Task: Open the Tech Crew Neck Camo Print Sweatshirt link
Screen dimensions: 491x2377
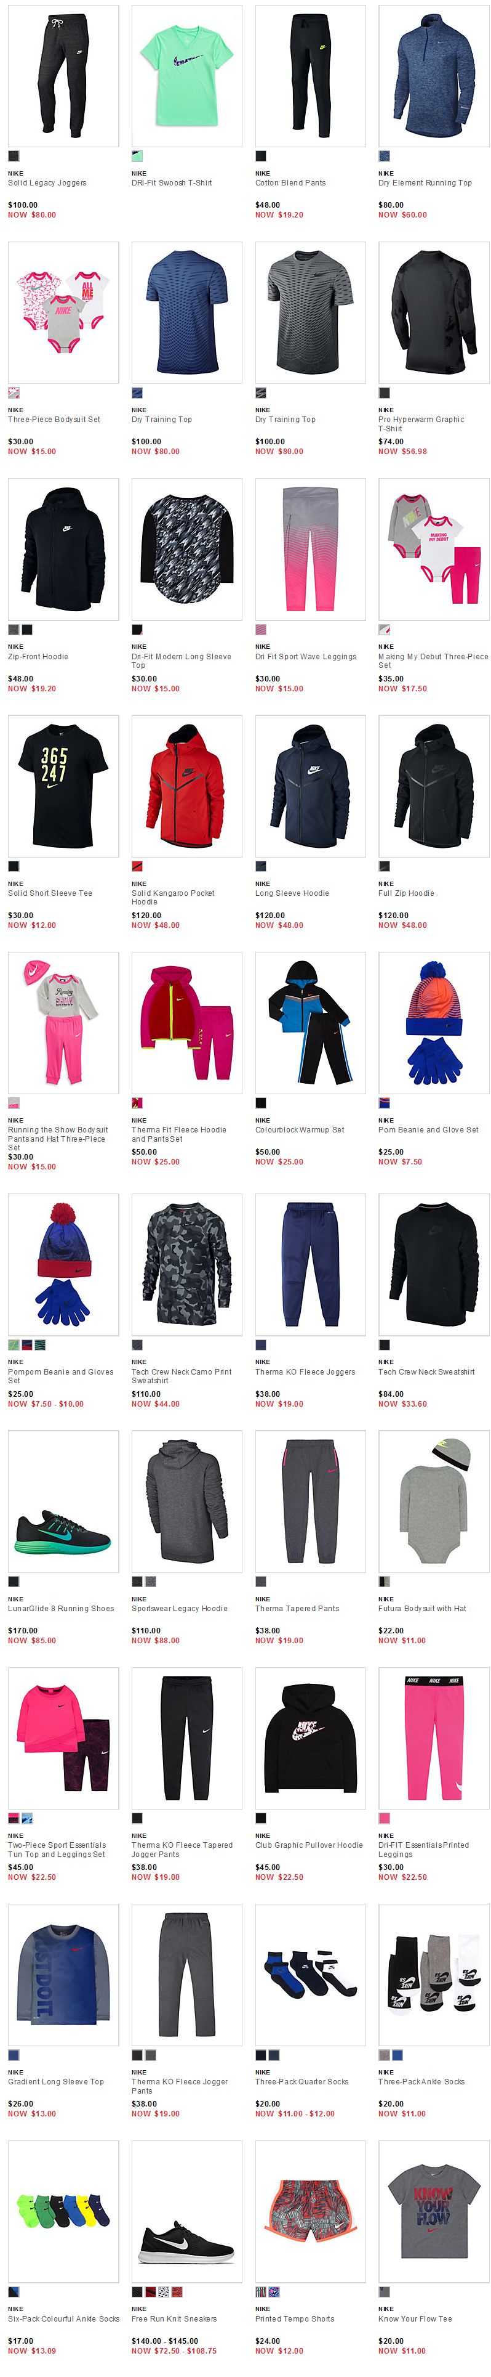Action: coord(182,1377)
